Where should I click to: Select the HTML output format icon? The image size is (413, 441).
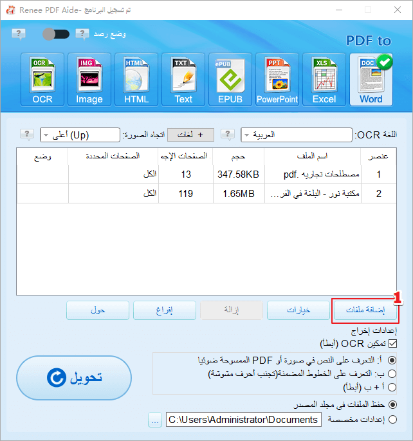point(136,80)
